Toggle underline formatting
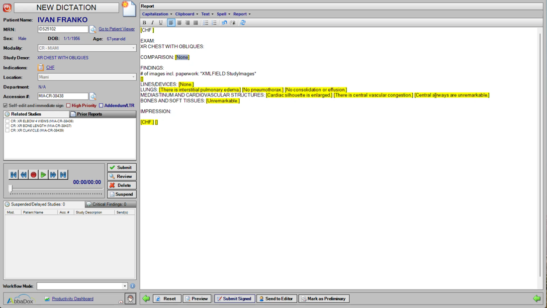Screen dimensions: 547x308 (x=161, y=23)
